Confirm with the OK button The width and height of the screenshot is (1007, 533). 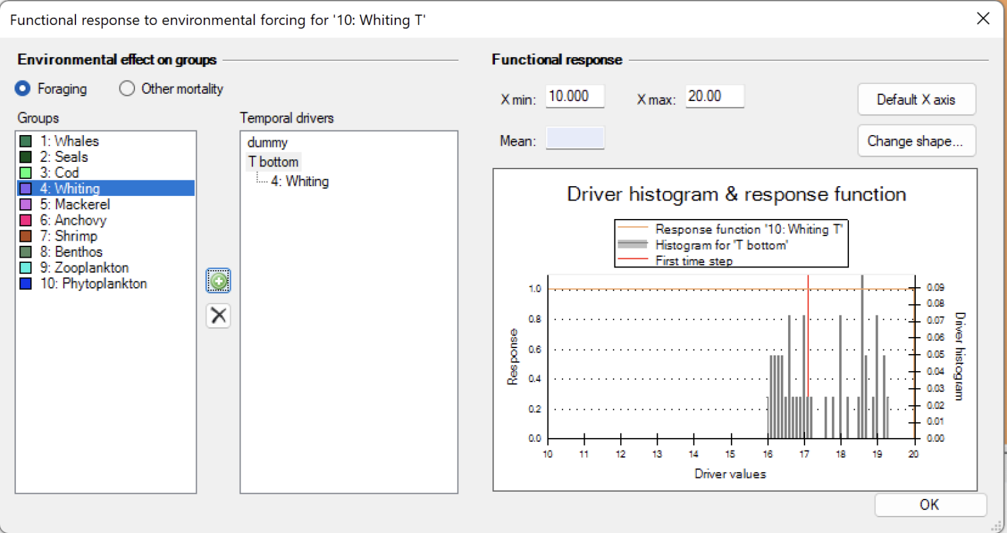pos(930,504)
